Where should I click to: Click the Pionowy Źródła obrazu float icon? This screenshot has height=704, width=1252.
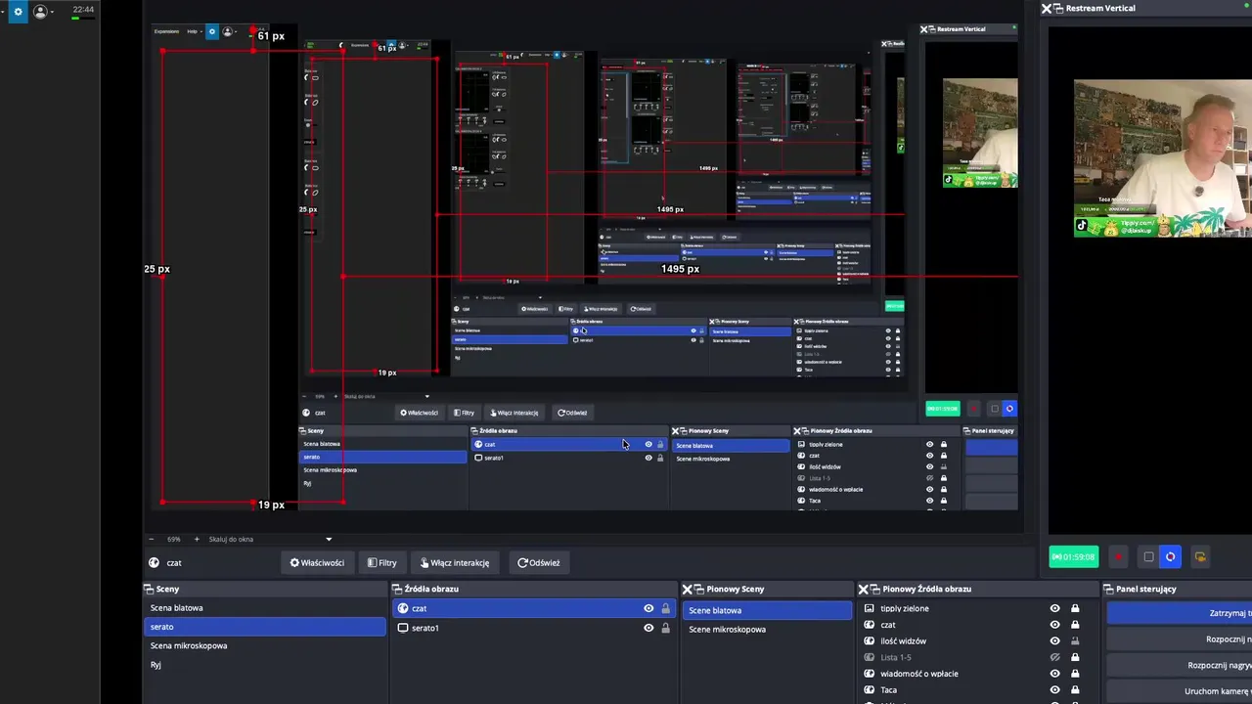pyautogui.click(x=875, y=589)
